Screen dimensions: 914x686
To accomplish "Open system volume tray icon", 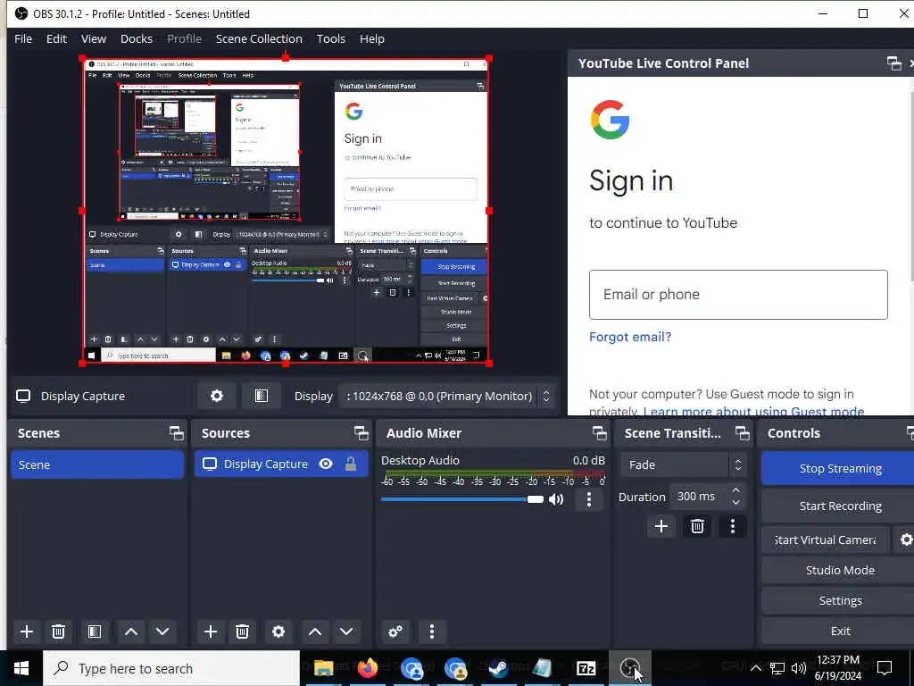I will point(799,668).
